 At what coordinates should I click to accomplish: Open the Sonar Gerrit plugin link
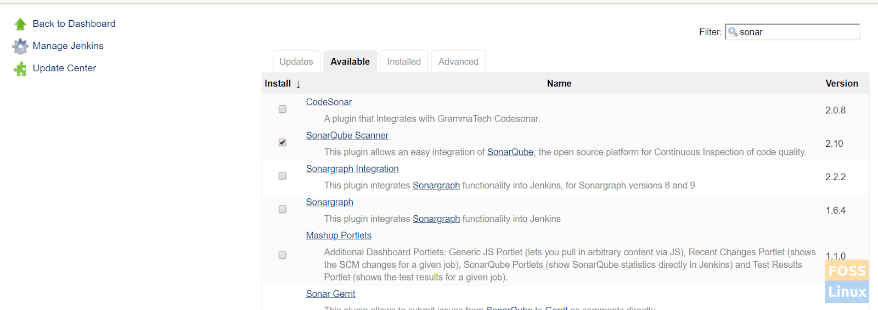[331, 294]
